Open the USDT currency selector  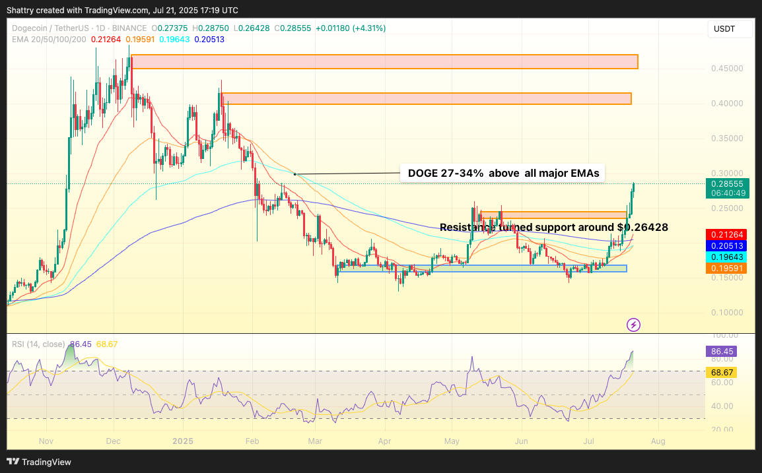click(730, 28)
